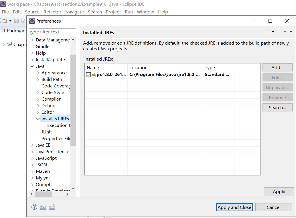Click the tree scroll down arrow

tap(73, 188)
